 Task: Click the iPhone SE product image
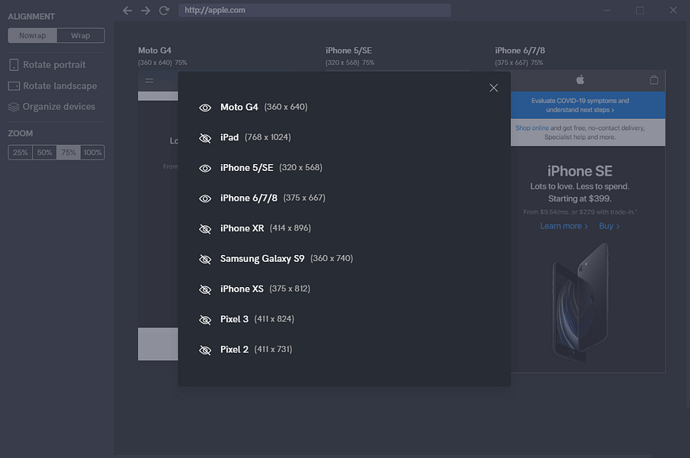(x=580, y=303)
